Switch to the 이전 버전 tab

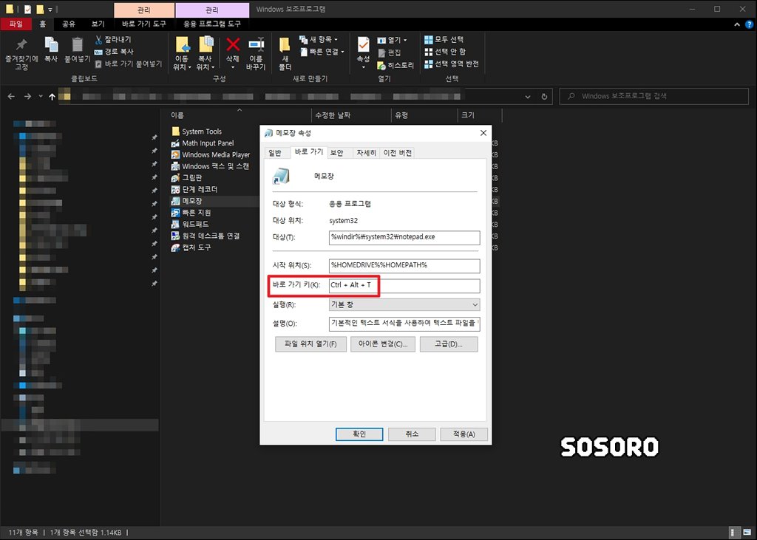click(397, 153)
